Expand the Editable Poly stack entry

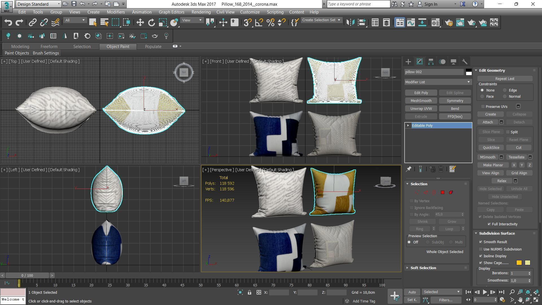tap(408, 125)
